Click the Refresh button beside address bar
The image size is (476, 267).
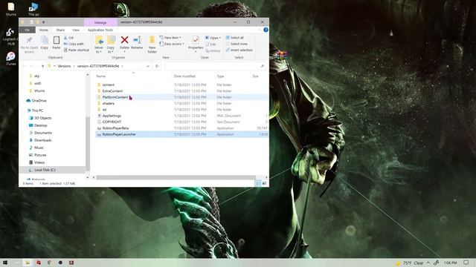coord(157,66)
